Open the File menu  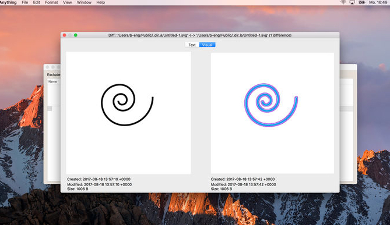pyautogui.click(x=25, y=2)
